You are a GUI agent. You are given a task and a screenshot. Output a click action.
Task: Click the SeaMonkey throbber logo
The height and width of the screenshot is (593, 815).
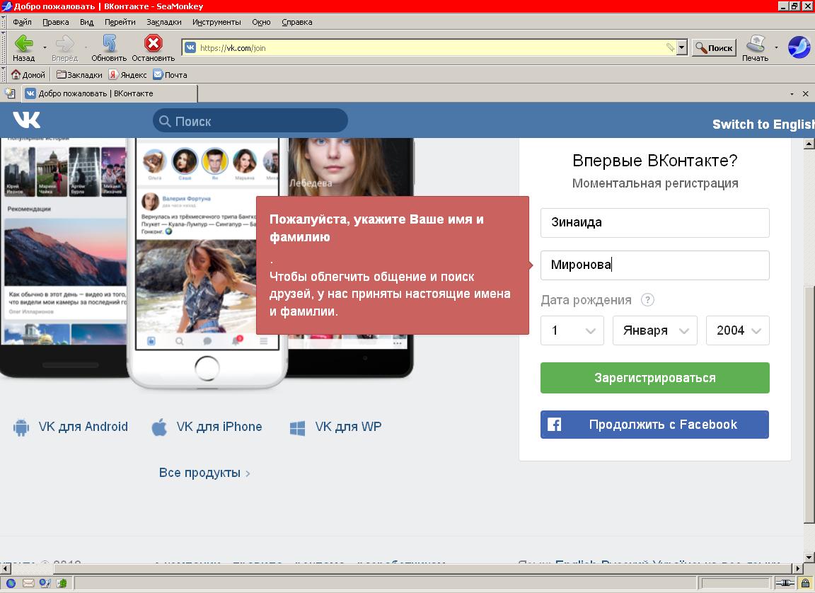point(798,47)
